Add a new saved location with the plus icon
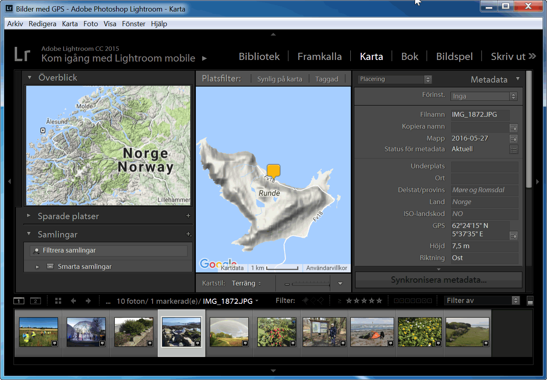Image resolution: width=547 pixels, height=380 pixels. (x=188, y=216)
